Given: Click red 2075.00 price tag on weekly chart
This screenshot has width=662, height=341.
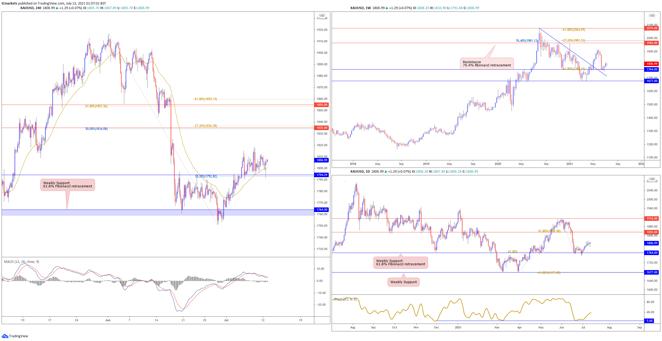Looking at the screenshot, I should [x=652, y=28].
